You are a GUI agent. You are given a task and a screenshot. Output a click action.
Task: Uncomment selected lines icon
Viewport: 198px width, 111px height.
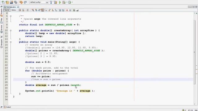[x=77, y=10]
